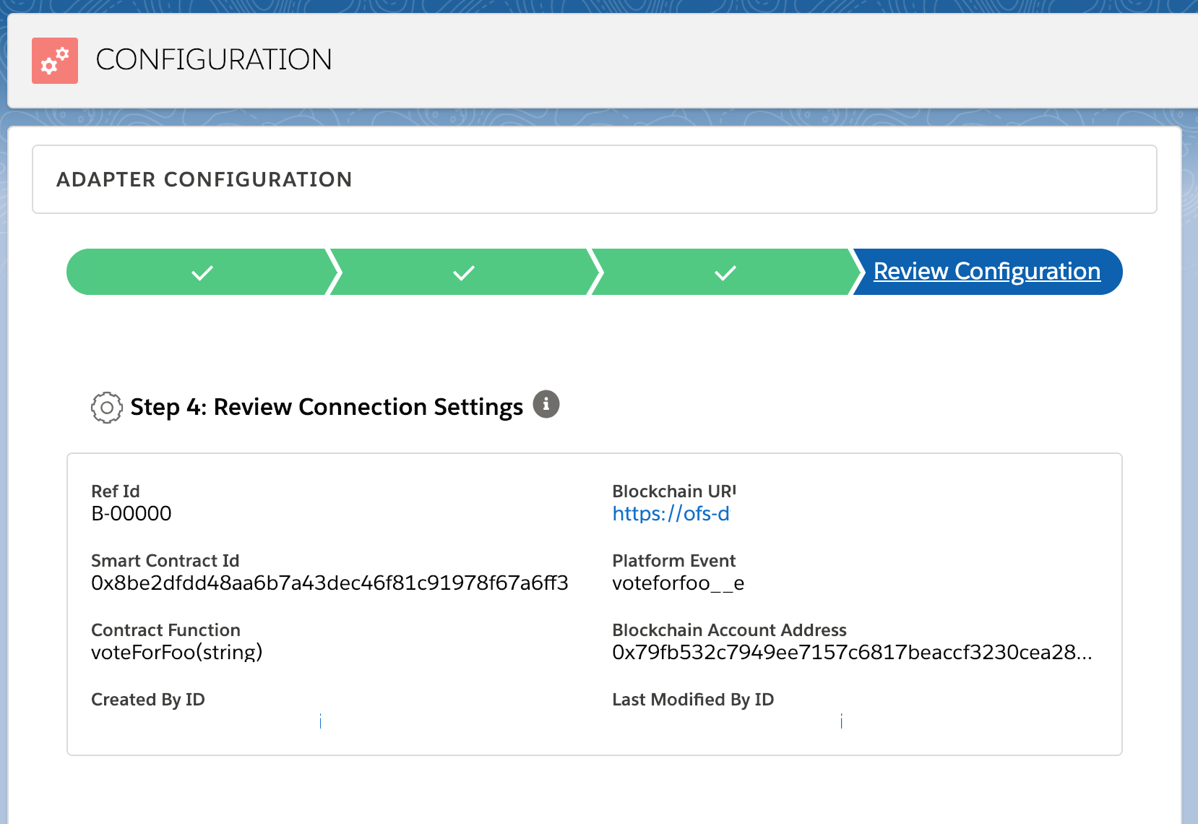Screen dimensions: 1198x824
Task: Click the first completed checkmark stage in progress path
Action: click(x=202, y=272)
